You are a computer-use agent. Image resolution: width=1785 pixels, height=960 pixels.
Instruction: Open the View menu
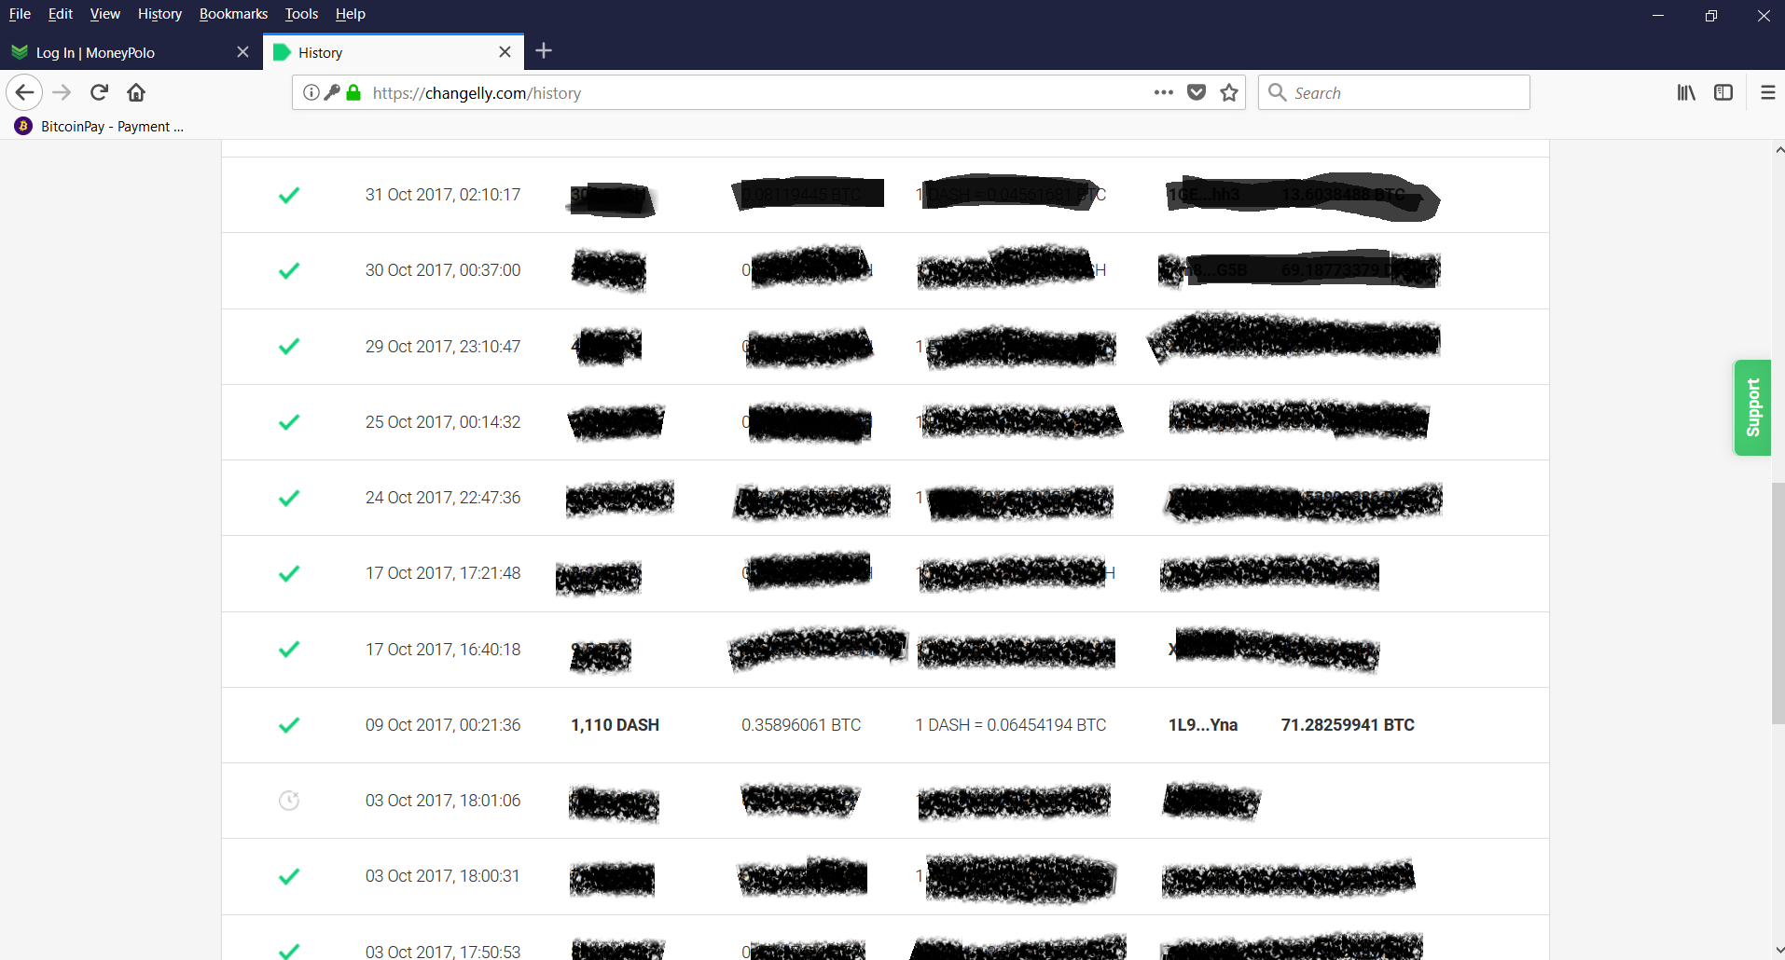tap(105, 14)
